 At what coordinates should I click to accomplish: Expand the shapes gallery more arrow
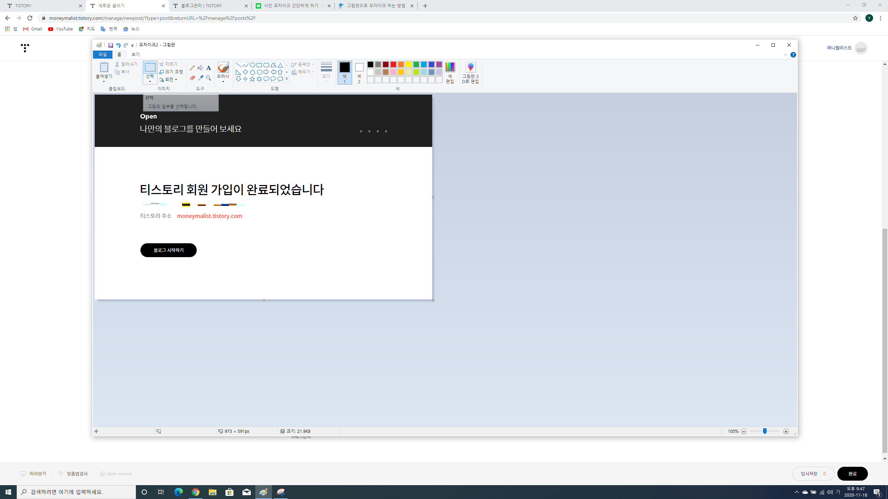tap(287, 79)
